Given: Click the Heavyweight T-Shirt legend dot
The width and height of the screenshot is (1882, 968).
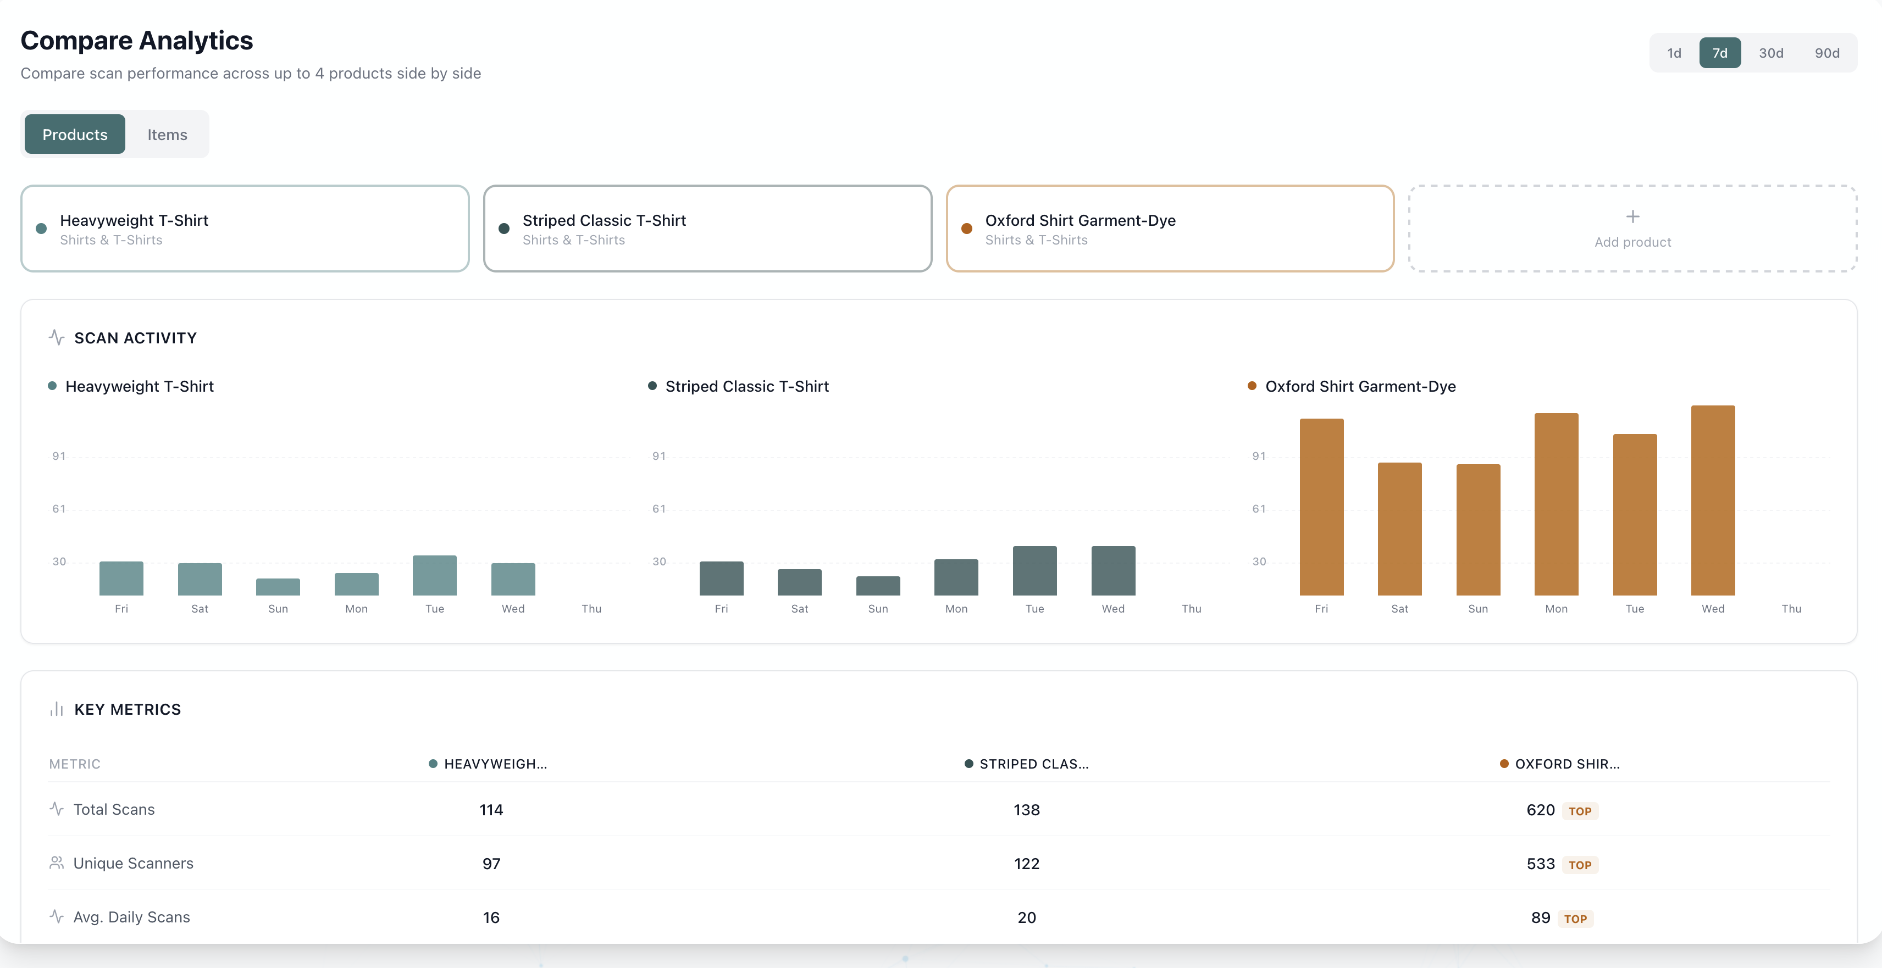Looking at the screenshot, I should coord(51,386).
